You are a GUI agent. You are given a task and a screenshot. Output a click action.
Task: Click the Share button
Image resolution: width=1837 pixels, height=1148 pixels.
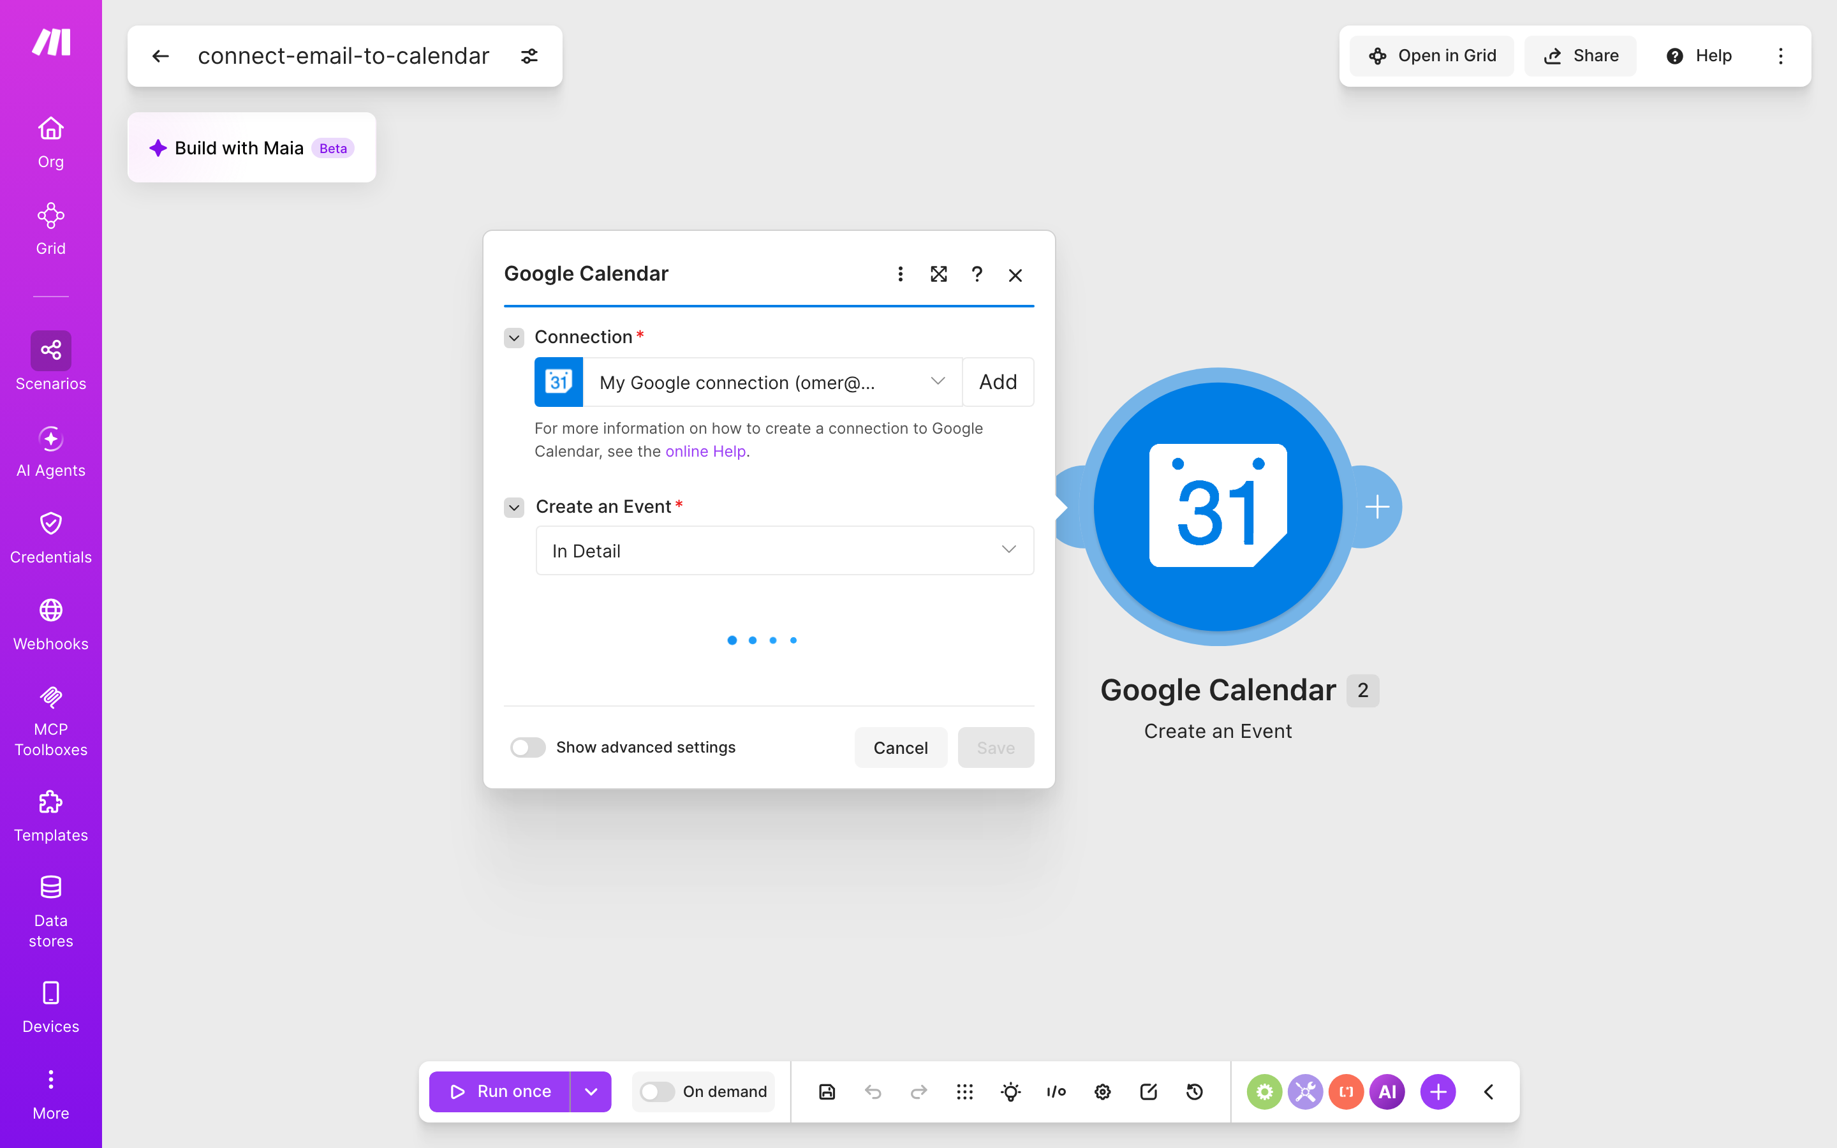point(1581,56)
